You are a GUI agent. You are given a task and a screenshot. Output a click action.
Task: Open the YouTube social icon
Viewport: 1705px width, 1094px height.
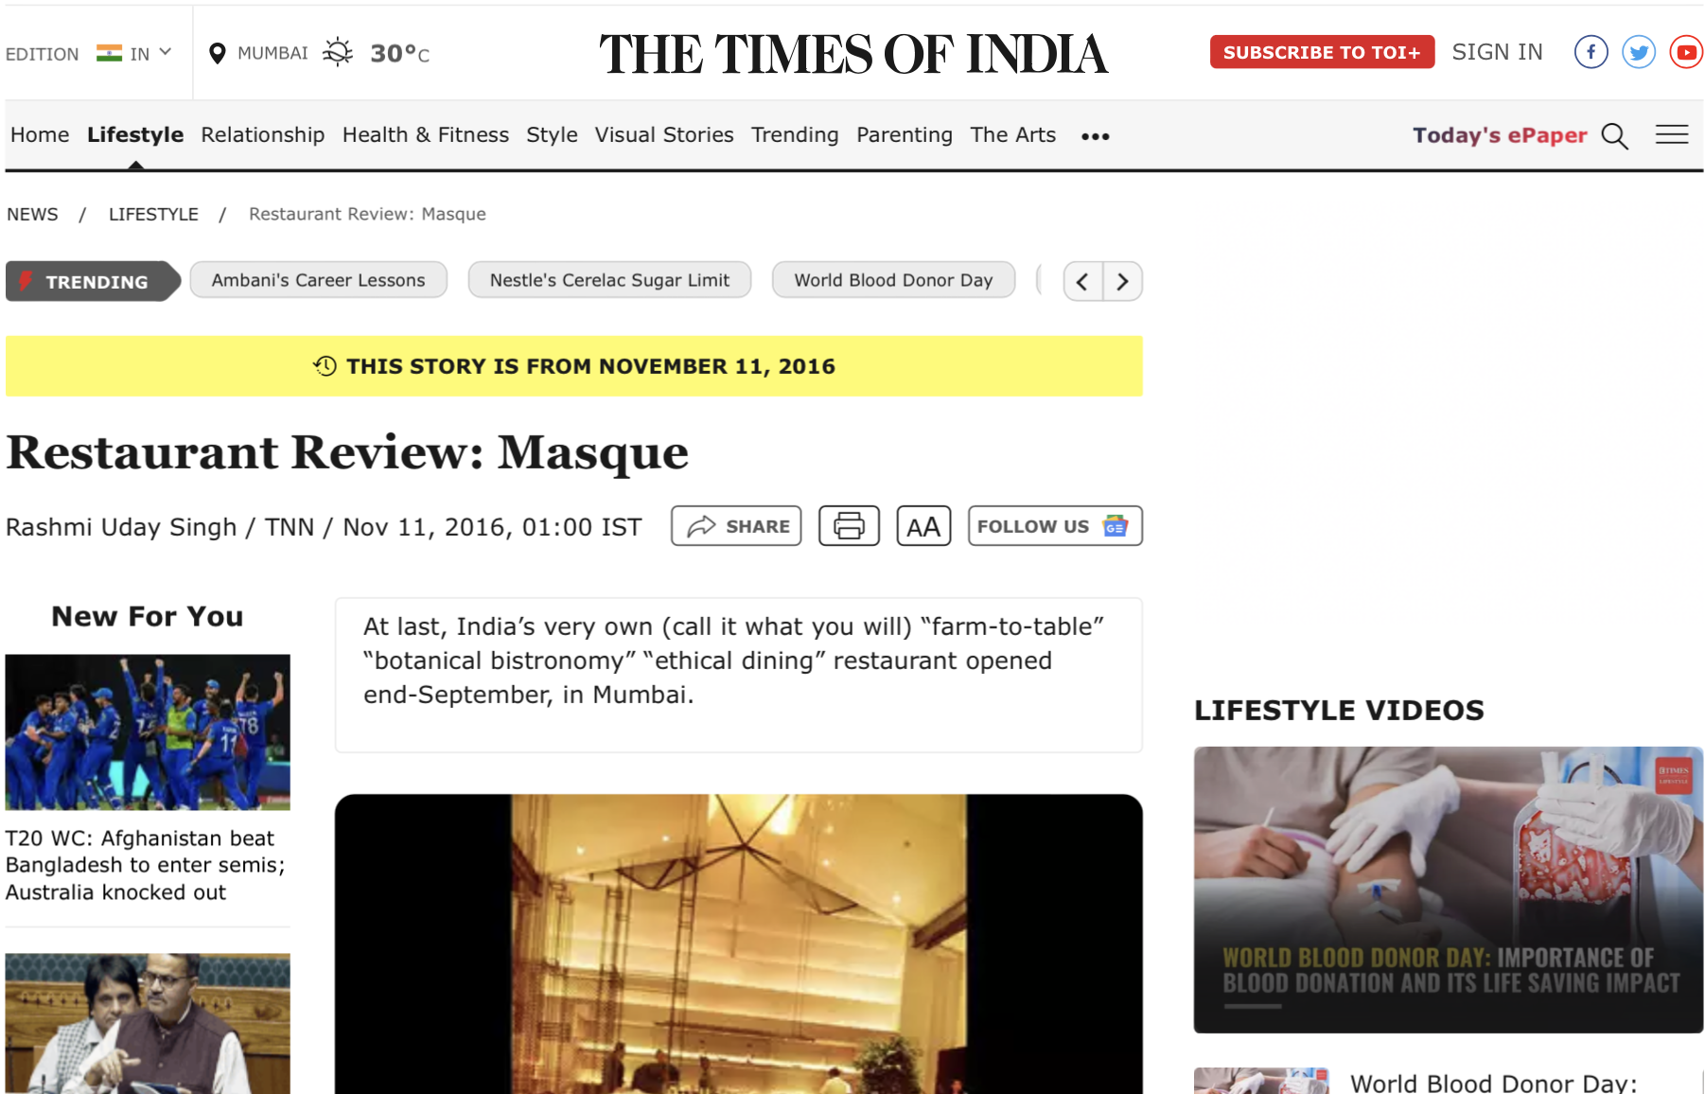pos(1685,52)
